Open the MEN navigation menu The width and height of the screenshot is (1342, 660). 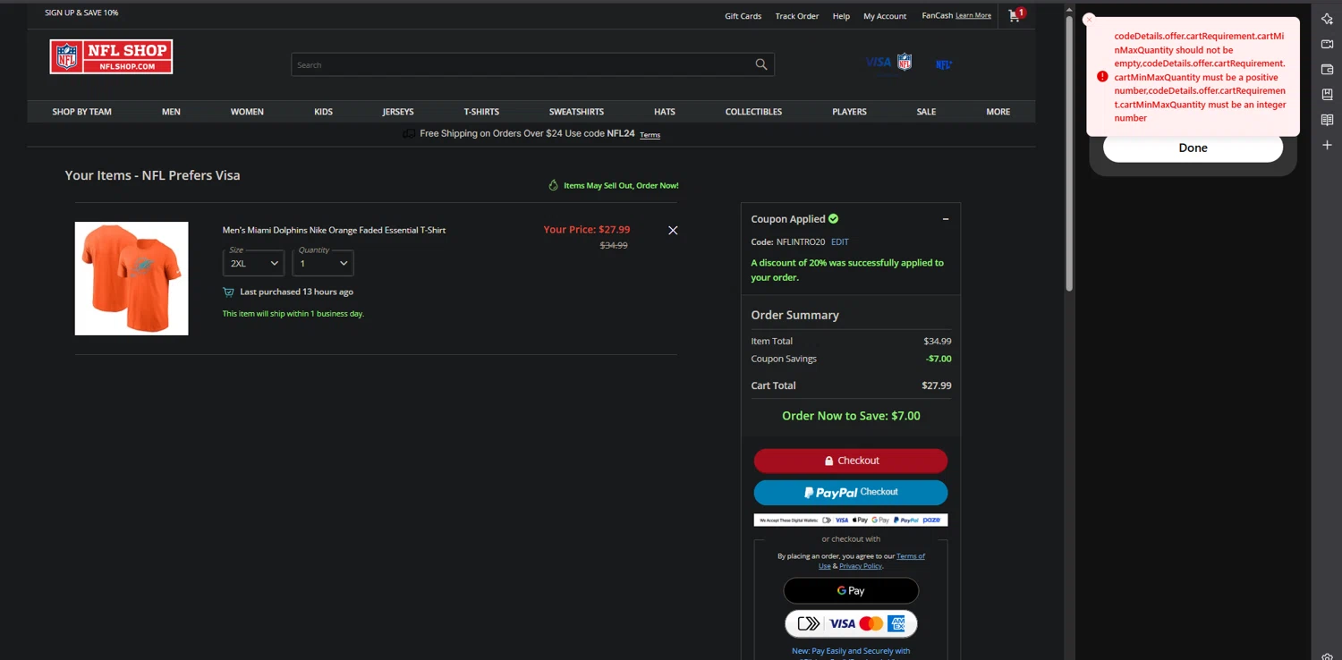(171, 112)
